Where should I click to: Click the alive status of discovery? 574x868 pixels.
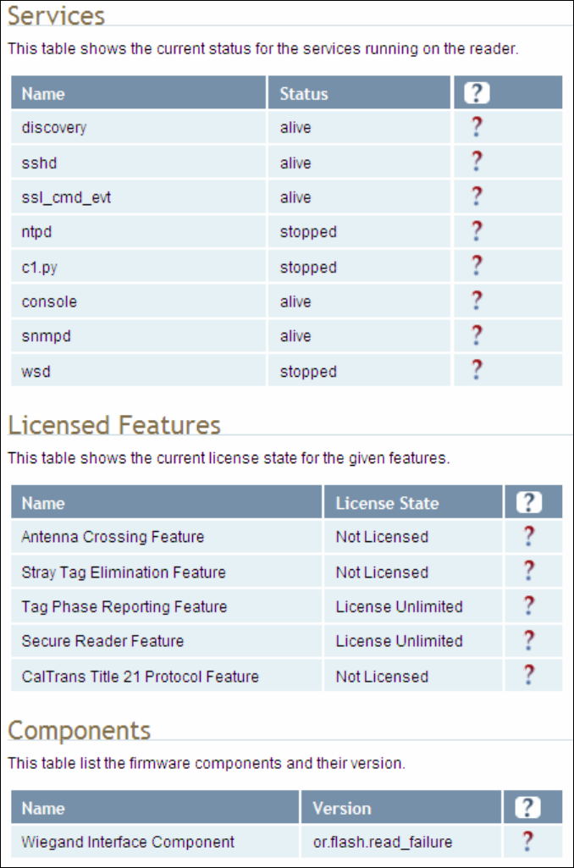coord(295,128)
